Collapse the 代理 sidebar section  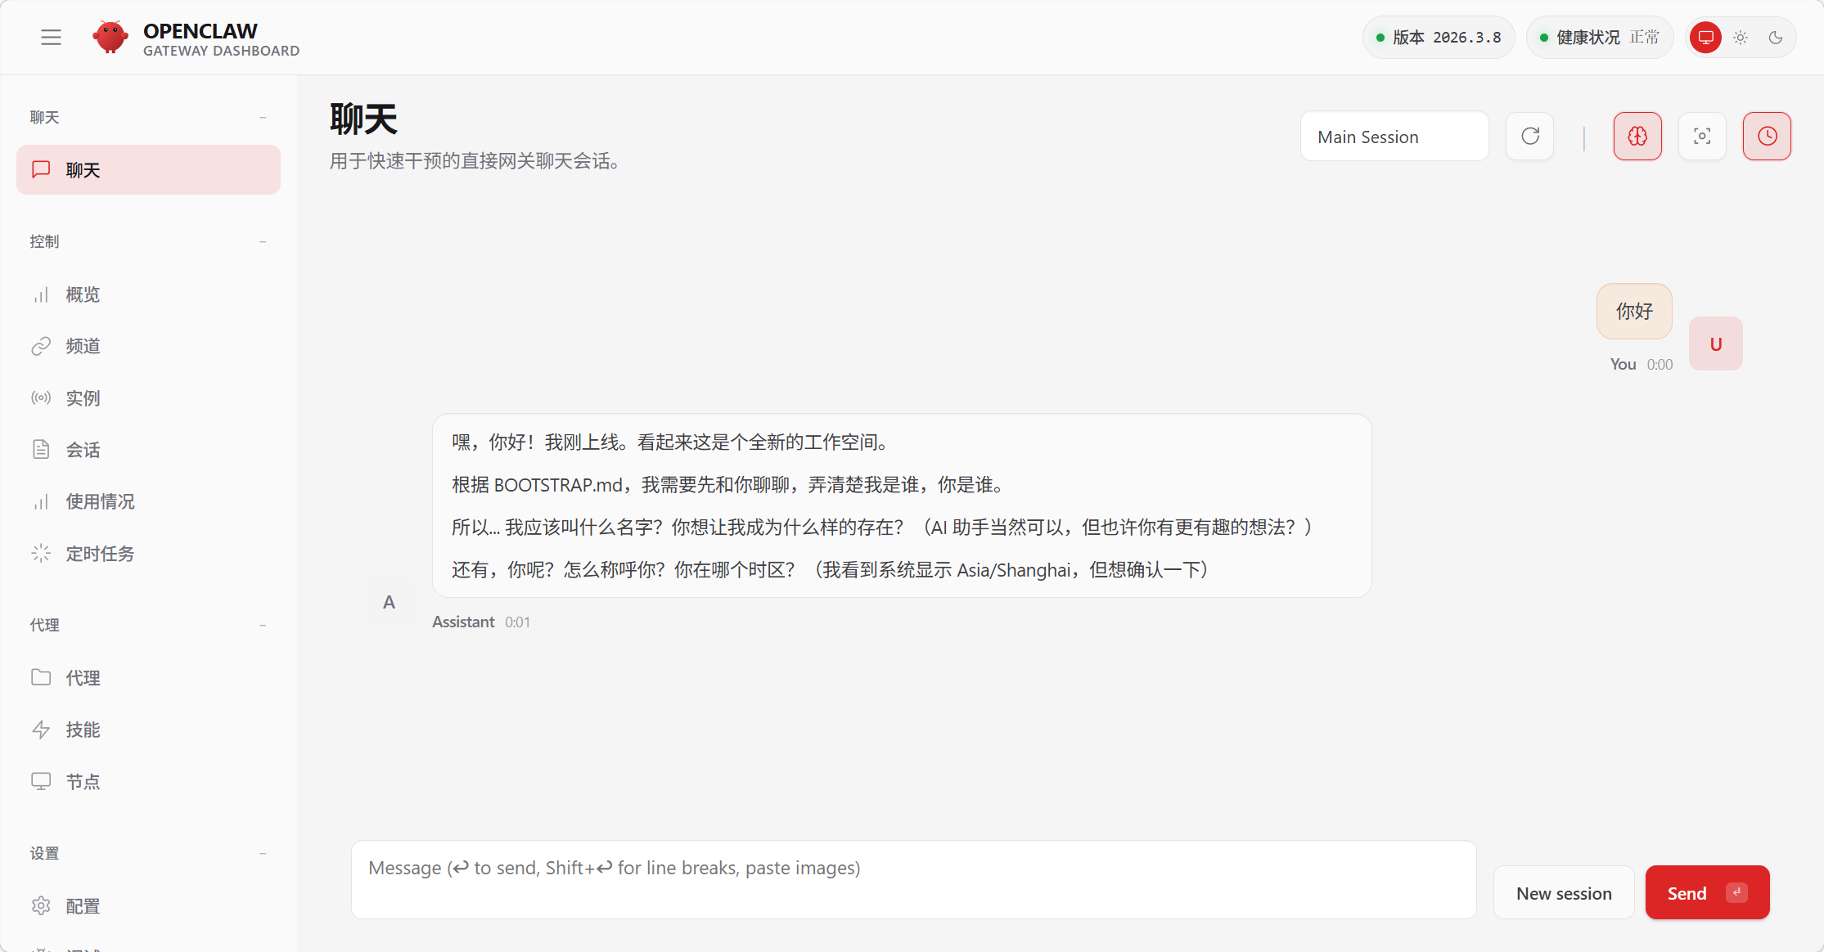[x=263, y=626]
